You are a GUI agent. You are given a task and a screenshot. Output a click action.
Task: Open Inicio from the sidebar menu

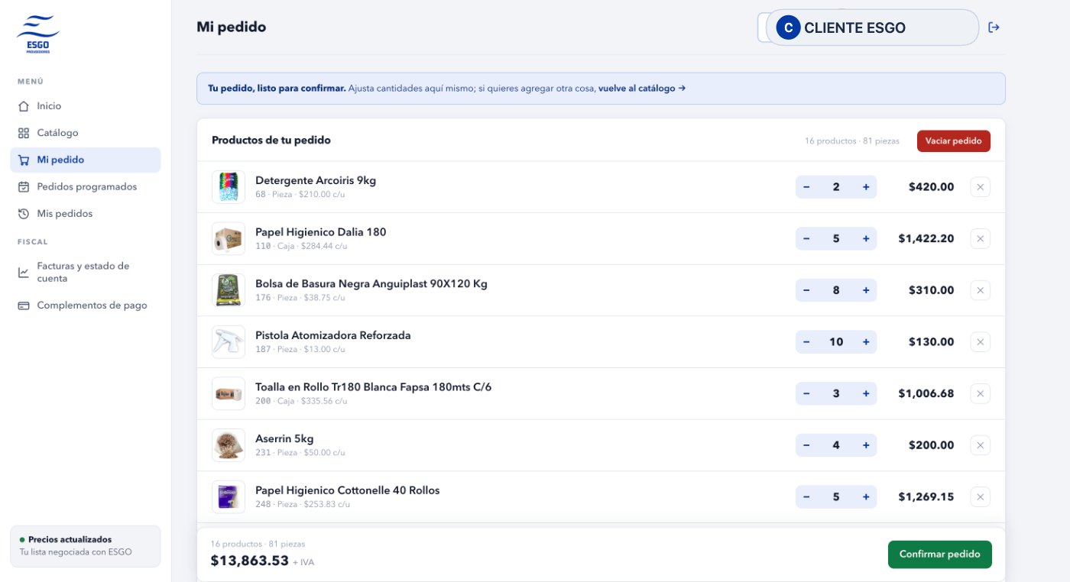coord(85,106)
